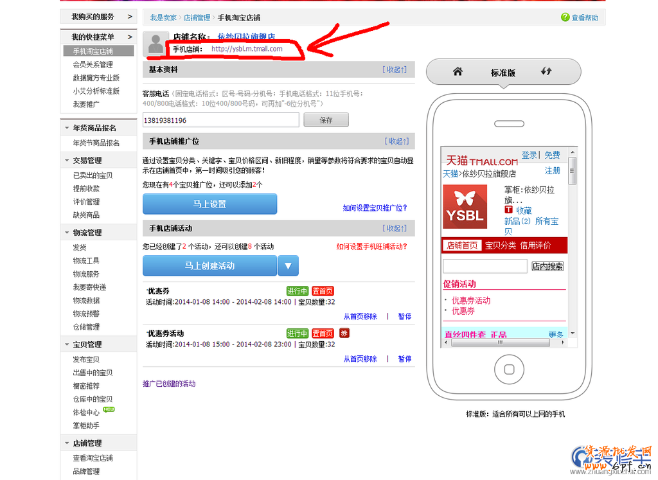658x480 pixels.
Task: Switch to 信用评价 tab in phone preview
Action: coord(535,245)
